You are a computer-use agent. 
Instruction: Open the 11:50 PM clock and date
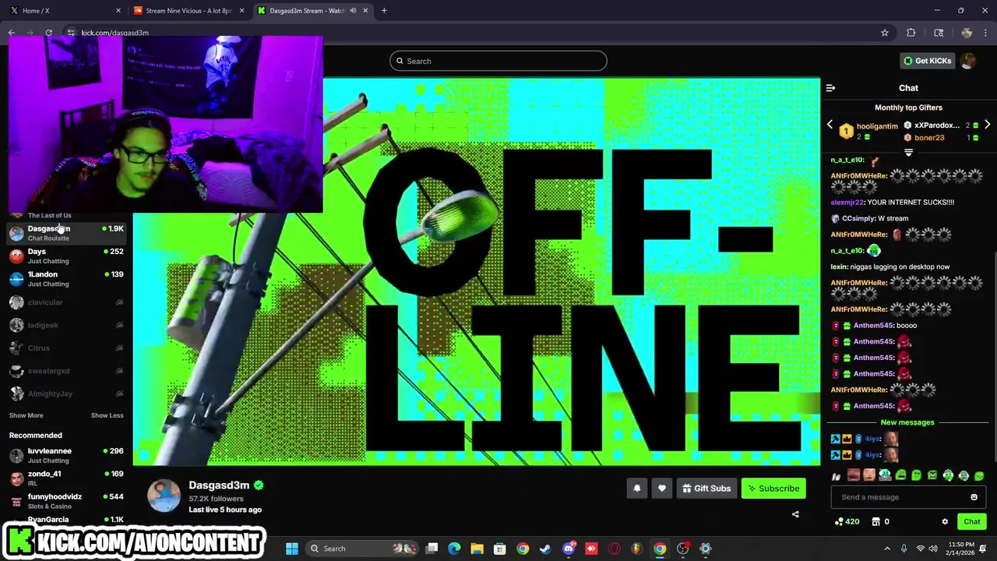pyautogui.click(x=961, y=549)
